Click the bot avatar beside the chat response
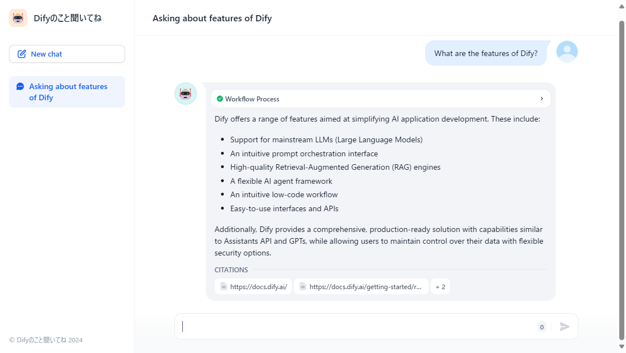626x353 pixels. click(x=186, y=93)
